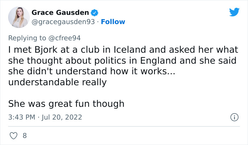Click the Twitter bird logo
Screen dimensions: 248x145
234,12
